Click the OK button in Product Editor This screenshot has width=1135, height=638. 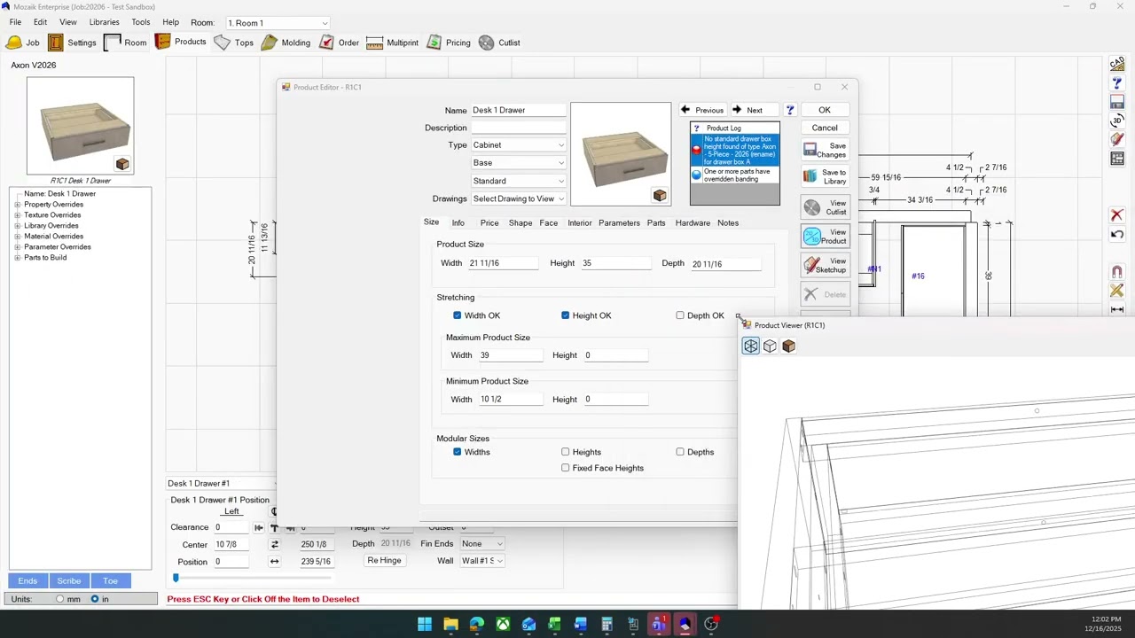825,110
